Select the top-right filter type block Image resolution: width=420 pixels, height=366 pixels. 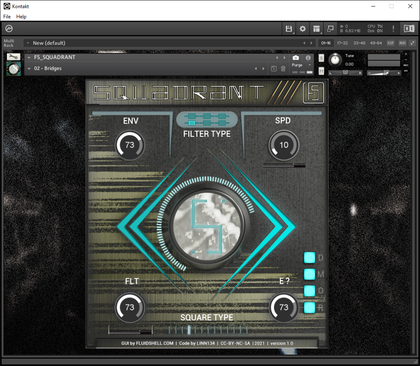[x=222, y=116]
